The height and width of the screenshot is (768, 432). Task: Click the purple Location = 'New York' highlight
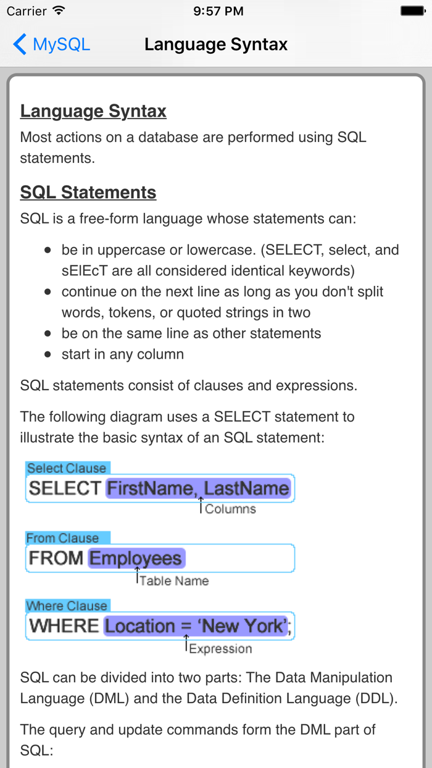coord(197,626)
